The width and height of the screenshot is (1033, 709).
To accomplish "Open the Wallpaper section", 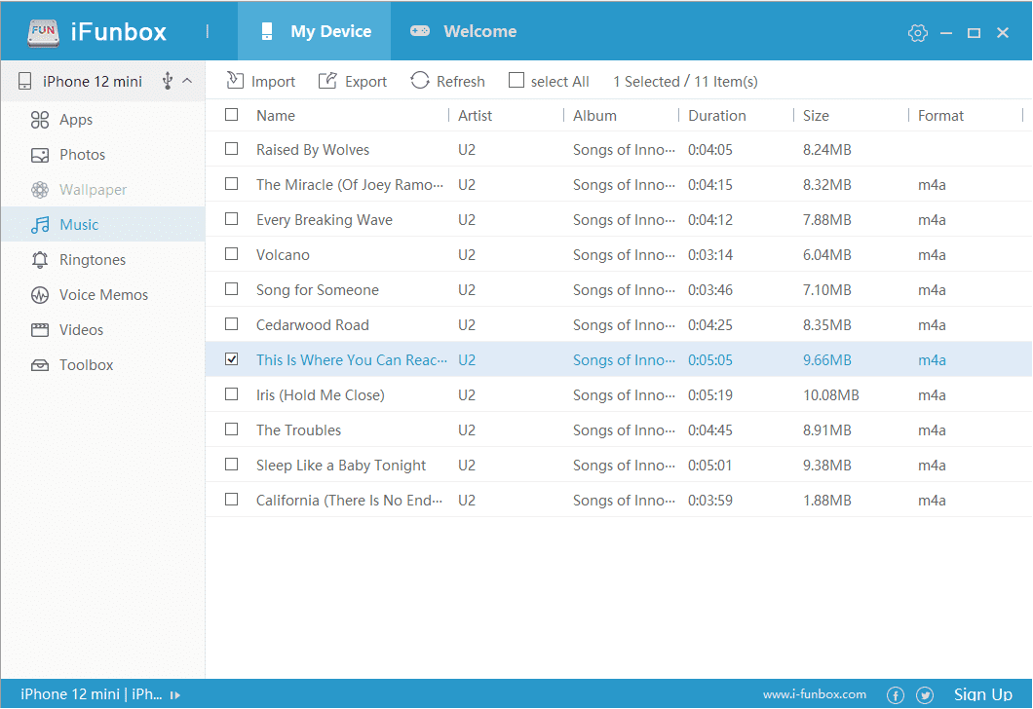I will (102, 190).
